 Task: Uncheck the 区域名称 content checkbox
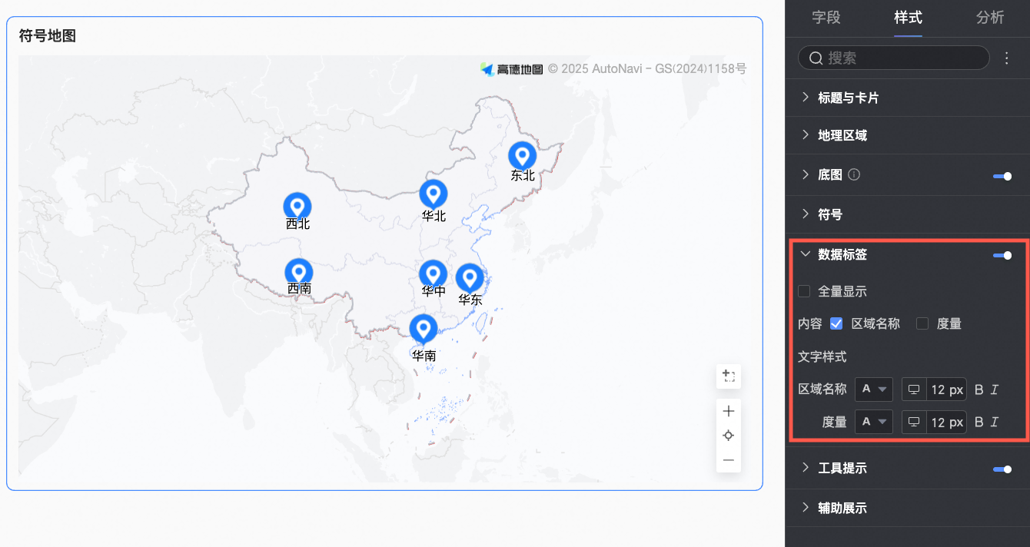(836, 323)
